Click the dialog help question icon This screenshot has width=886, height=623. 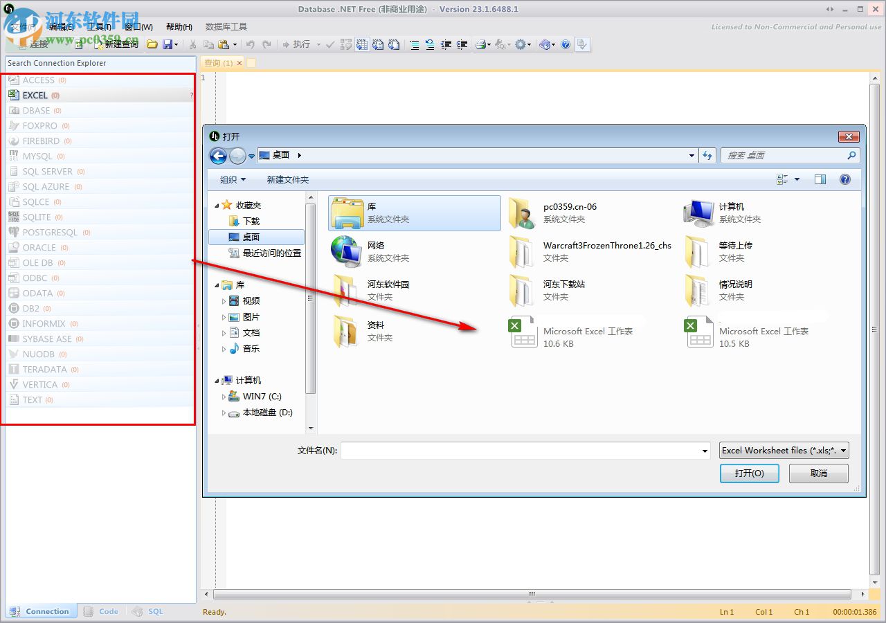click(844, 179)
